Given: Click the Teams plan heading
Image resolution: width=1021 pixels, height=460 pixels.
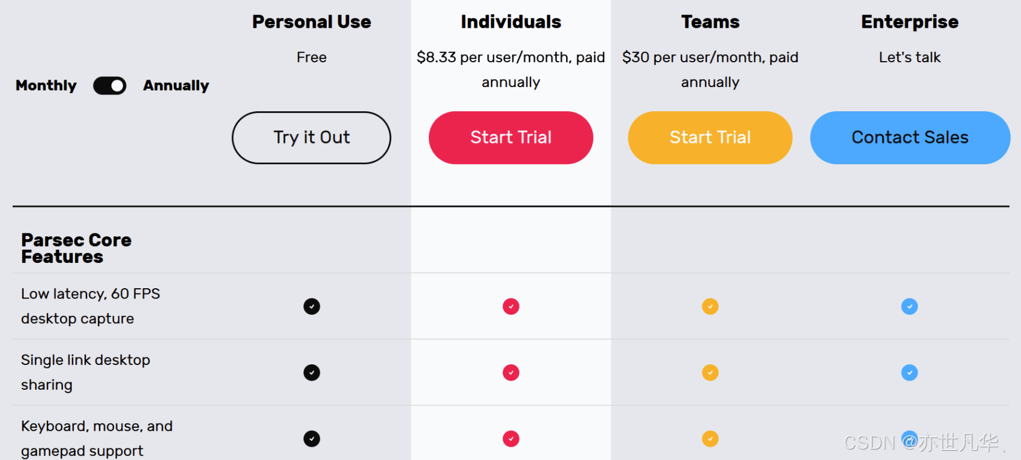Looking at the screenshot, I should 710,22.
